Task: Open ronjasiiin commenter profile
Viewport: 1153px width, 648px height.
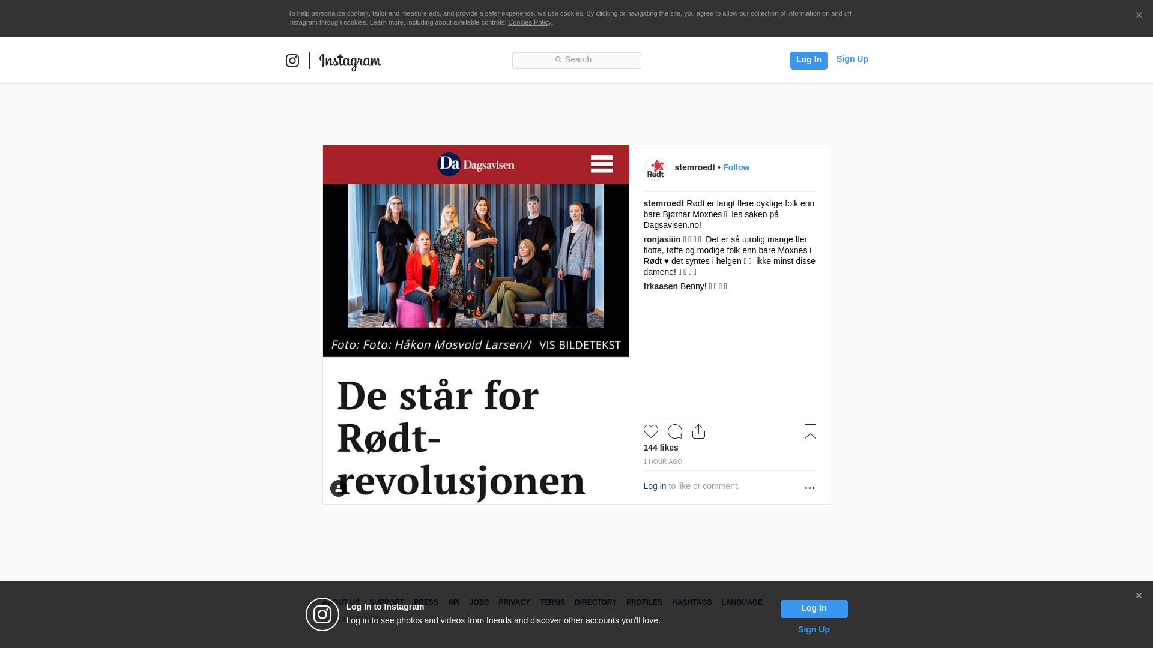Action: point(662,239)
